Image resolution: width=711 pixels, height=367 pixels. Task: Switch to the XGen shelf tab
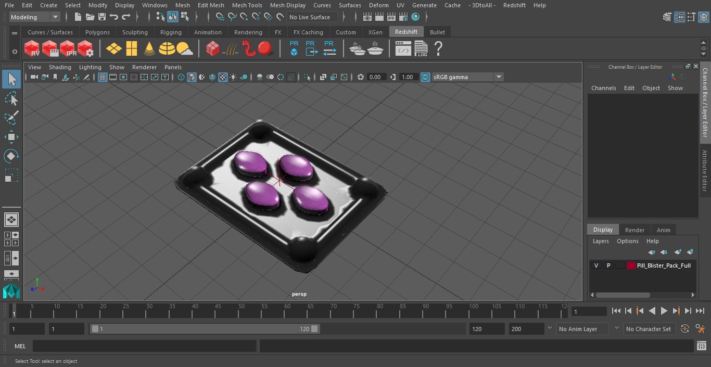[x=375, y=32]
